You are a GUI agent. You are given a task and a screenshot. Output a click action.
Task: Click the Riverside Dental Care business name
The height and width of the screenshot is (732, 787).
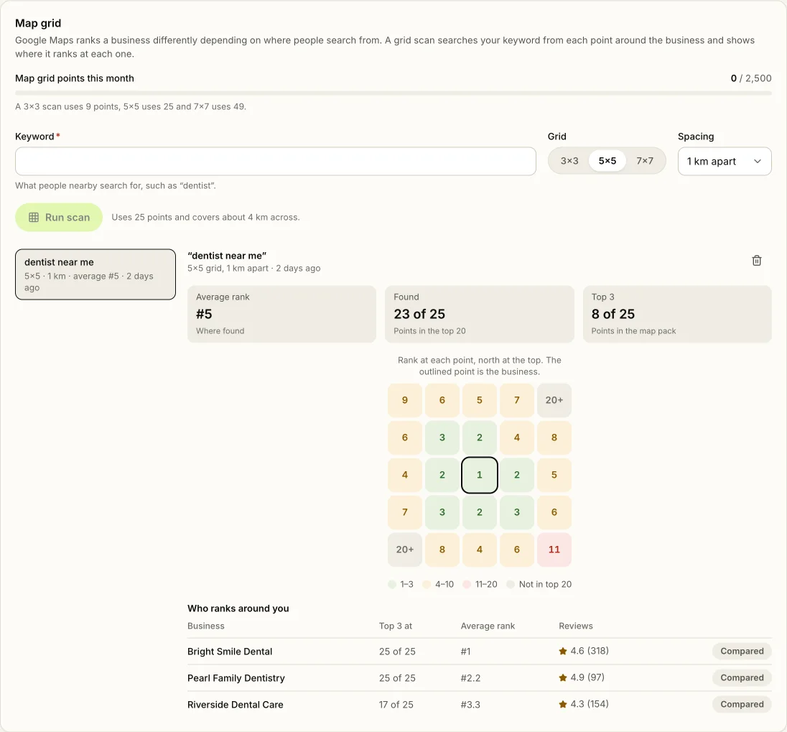[236, 705]
